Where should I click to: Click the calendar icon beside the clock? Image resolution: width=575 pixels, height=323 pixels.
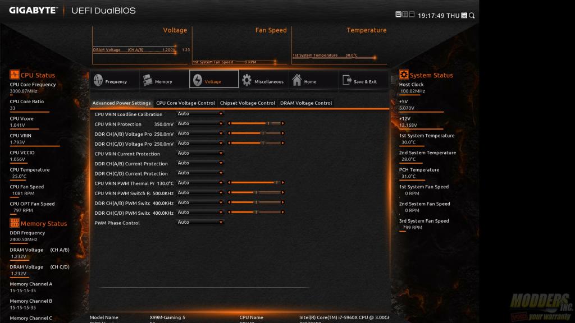[464, 16]
